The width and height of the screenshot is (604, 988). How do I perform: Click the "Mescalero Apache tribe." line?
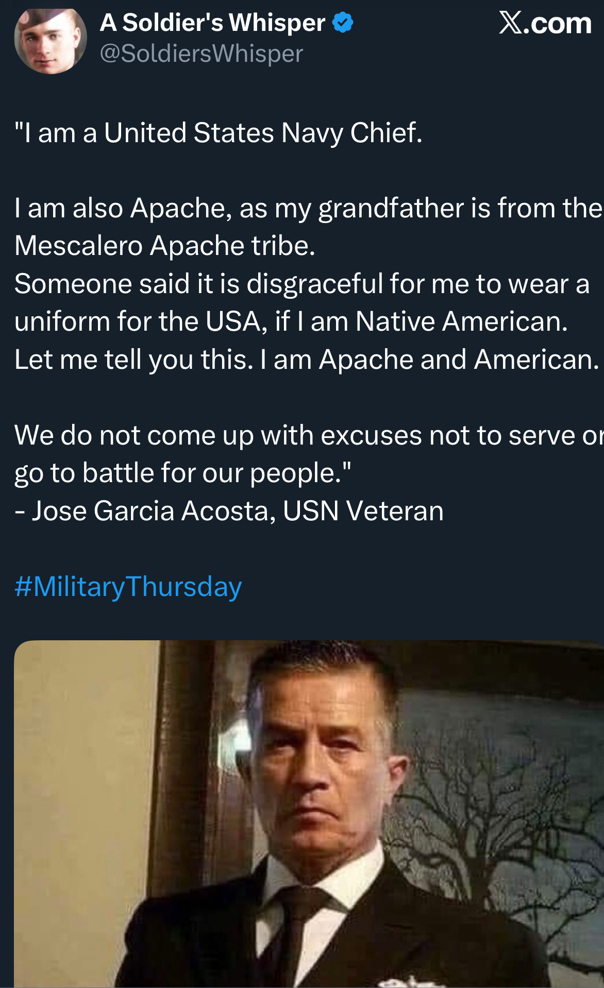pos(165,246)
